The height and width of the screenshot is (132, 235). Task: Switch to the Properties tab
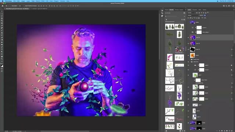pos(167,10)
